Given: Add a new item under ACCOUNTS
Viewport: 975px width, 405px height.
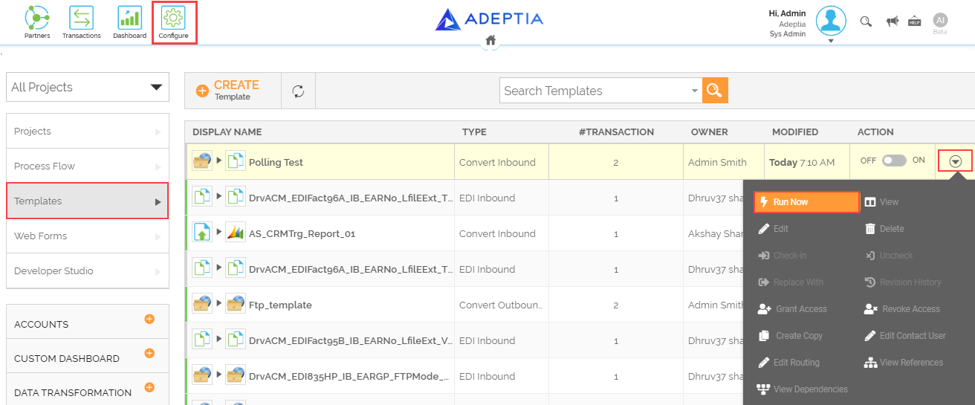Looking at the screenshot, I should [x=149, y=319].
